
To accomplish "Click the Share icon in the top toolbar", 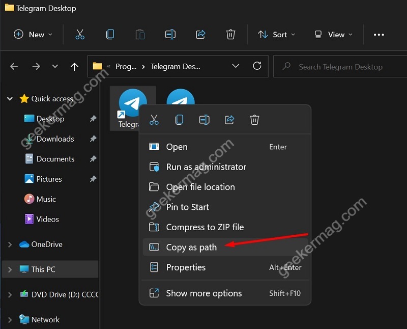I will [200, 34].
